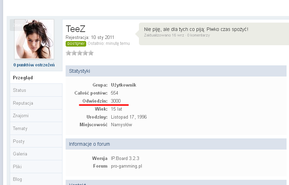Screen dimensions: 289x185
Task: Click the fourth rating star
Action: tap(85, 53)
